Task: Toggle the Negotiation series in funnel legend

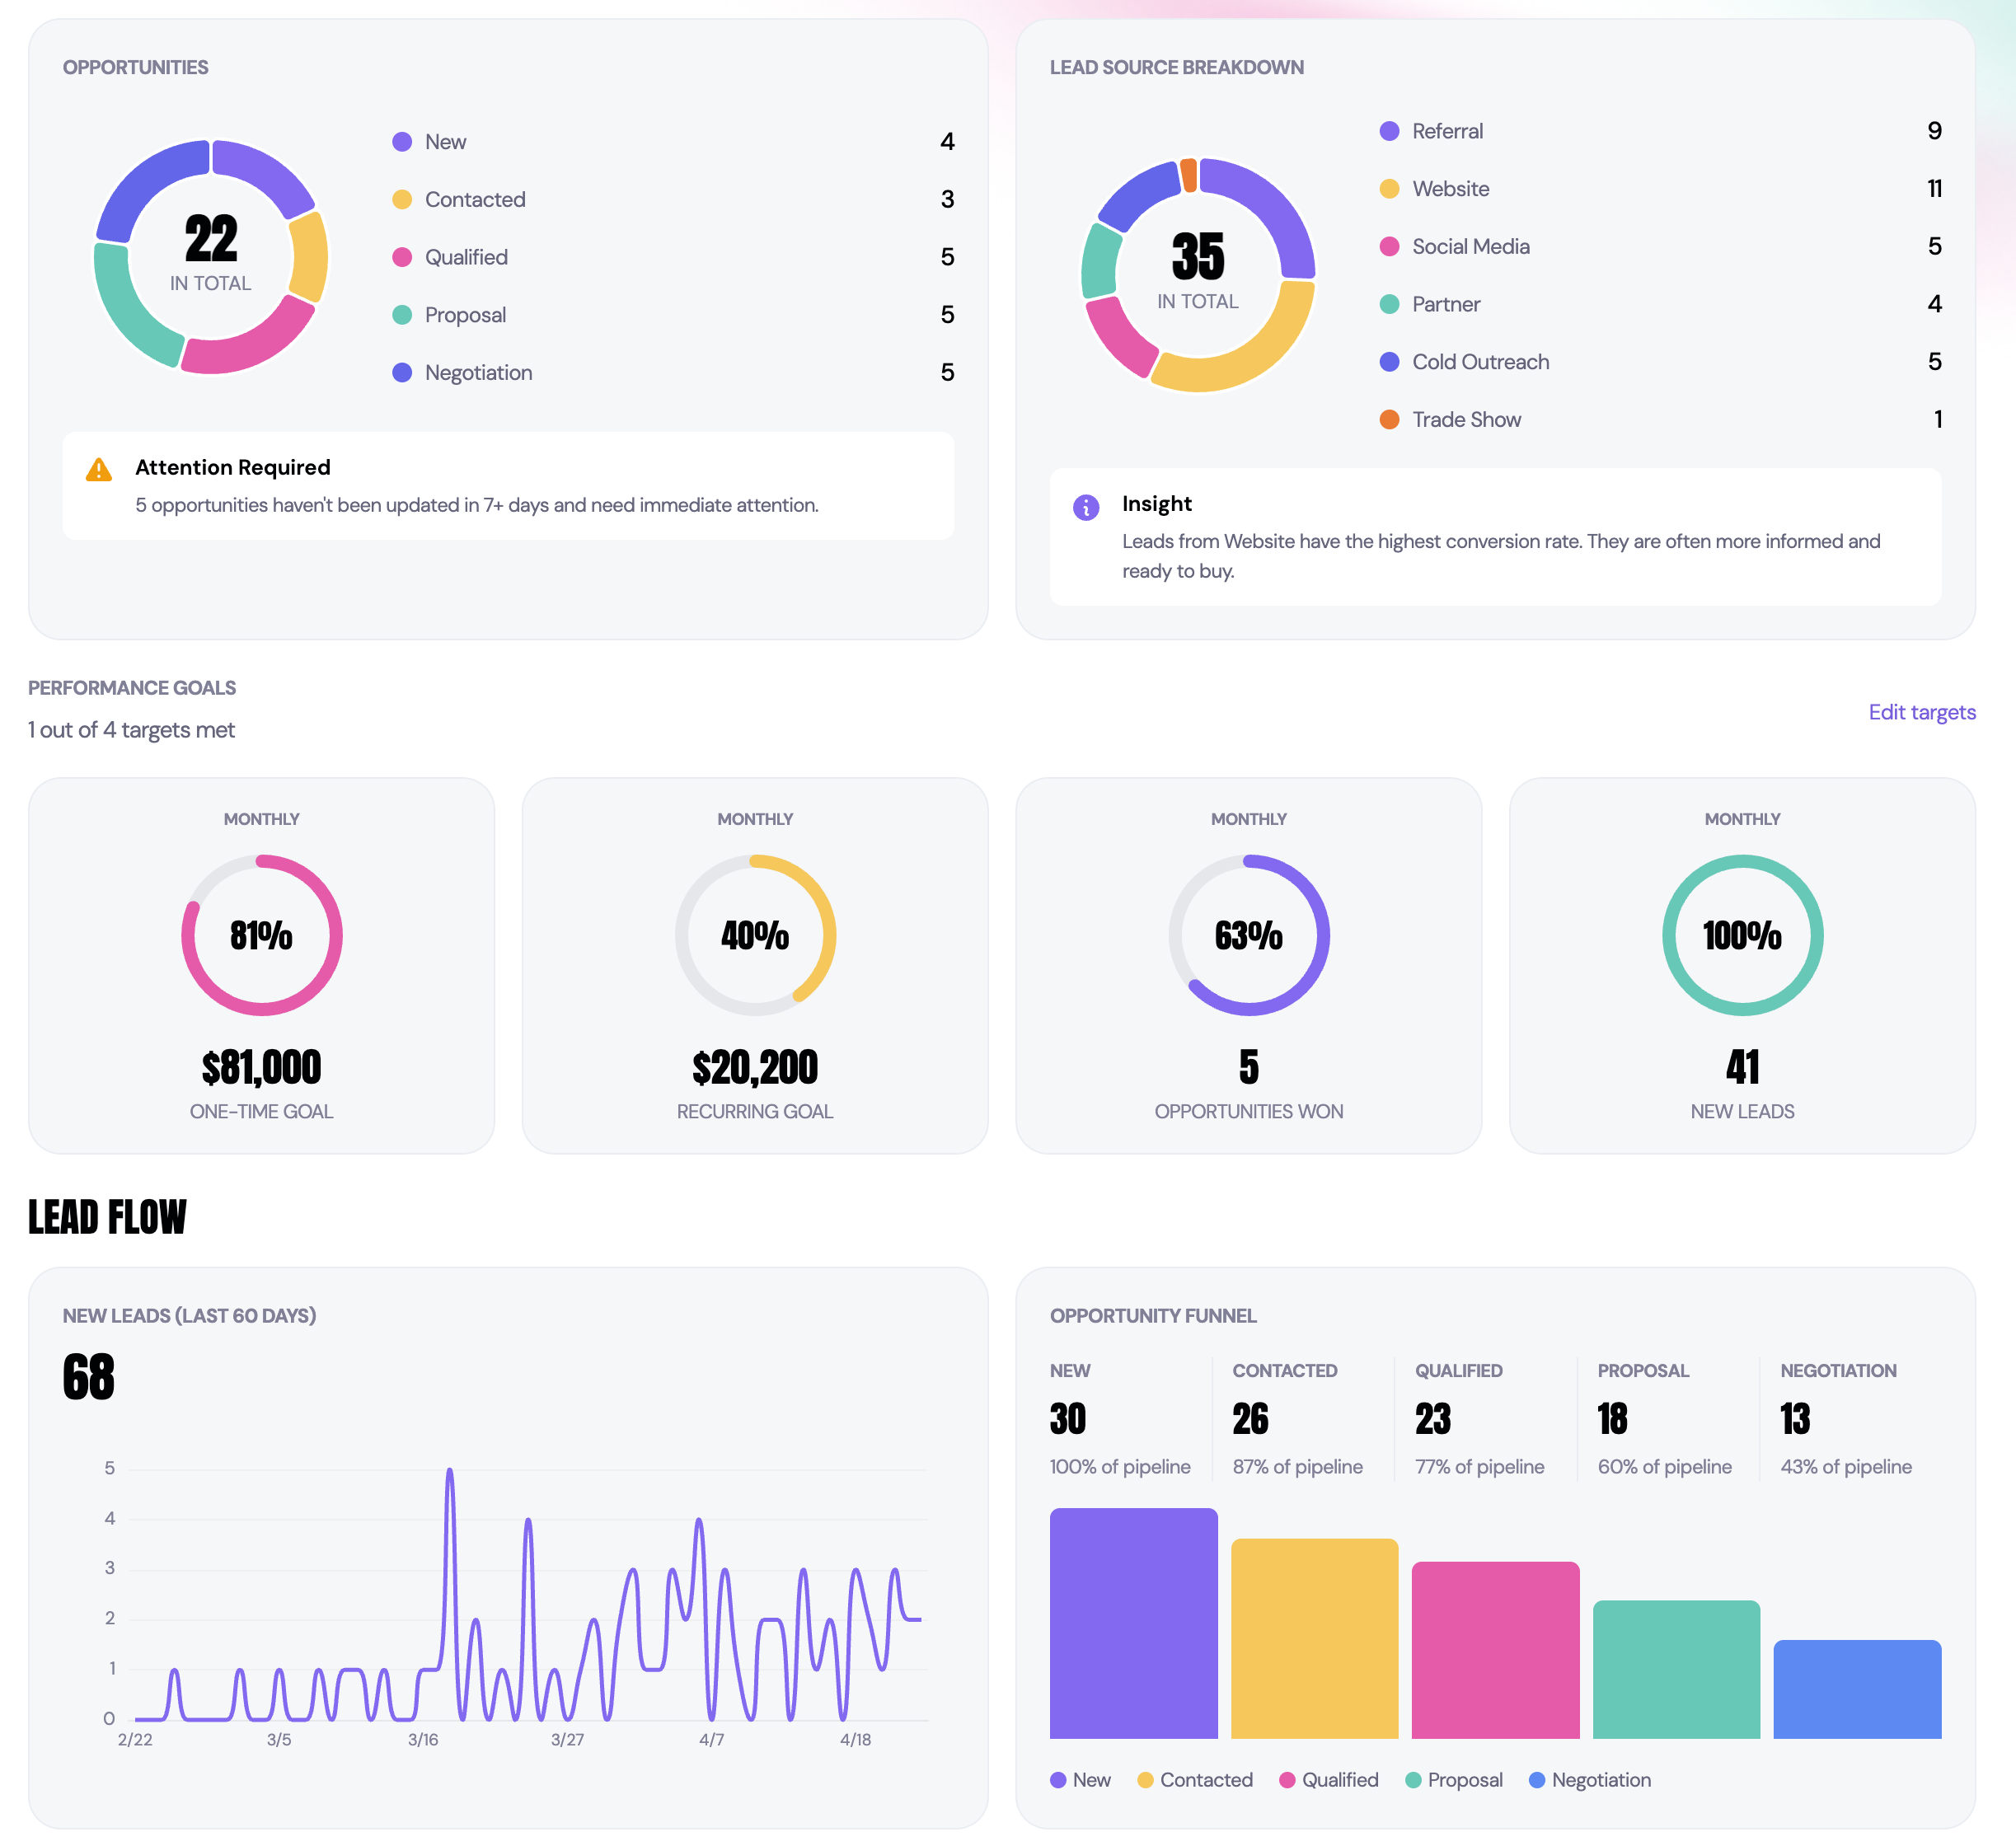Action: coord(1590,1780)
